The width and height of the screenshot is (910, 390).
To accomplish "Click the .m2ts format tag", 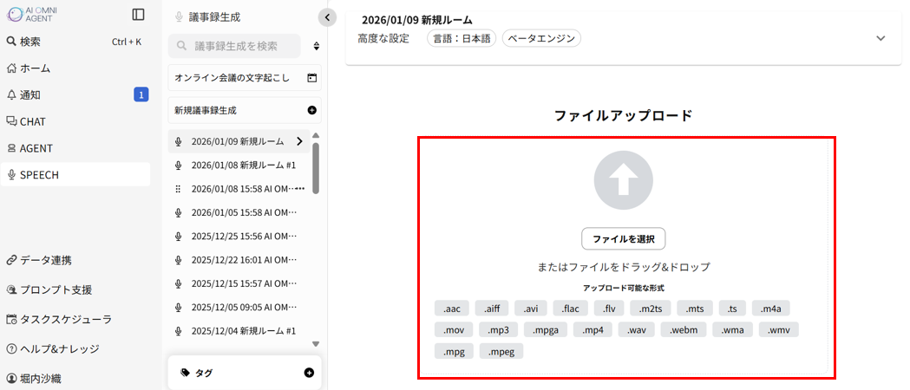I will tap(651, 309).
